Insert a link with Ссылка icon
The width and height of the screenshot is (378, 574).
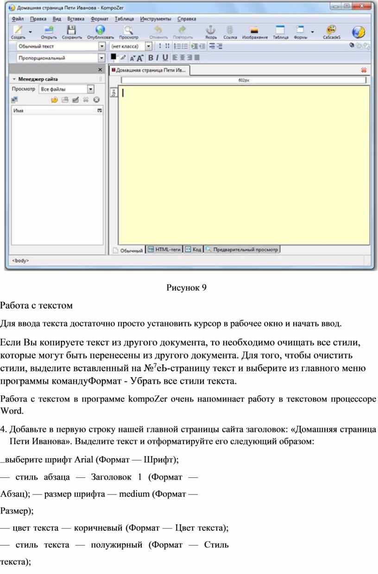230,30
